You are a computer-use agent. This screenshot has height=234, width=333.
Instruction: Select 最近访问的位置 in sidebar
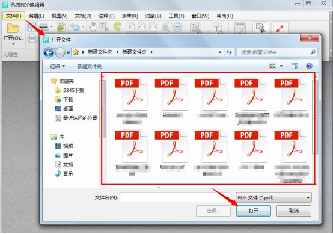click(76, 118)
